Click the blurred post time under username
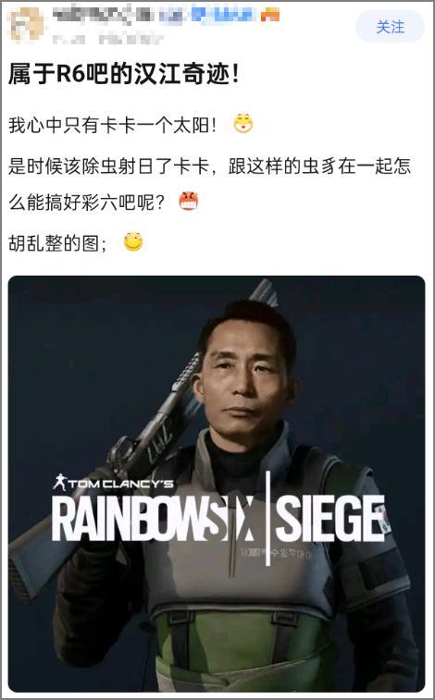Viewport: 435px width, 700px height. (x=107, y=39)
